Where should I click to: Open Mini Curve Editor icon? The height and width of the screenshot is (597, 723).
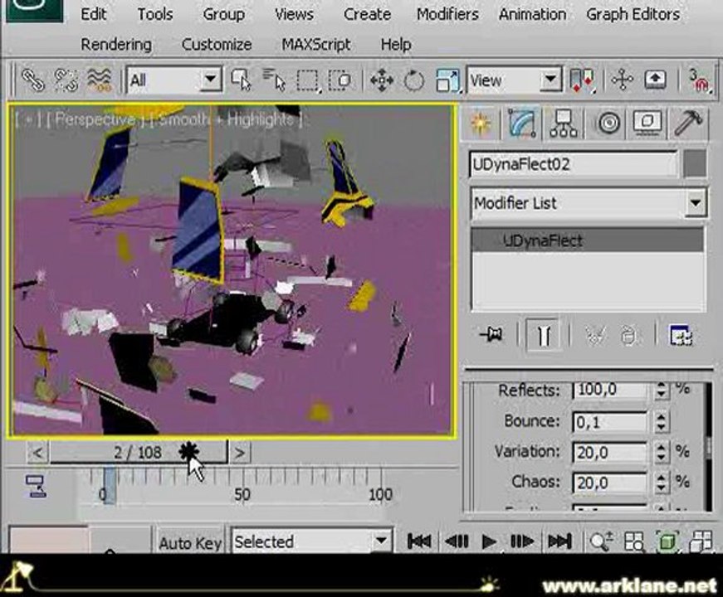click(36, 487)
